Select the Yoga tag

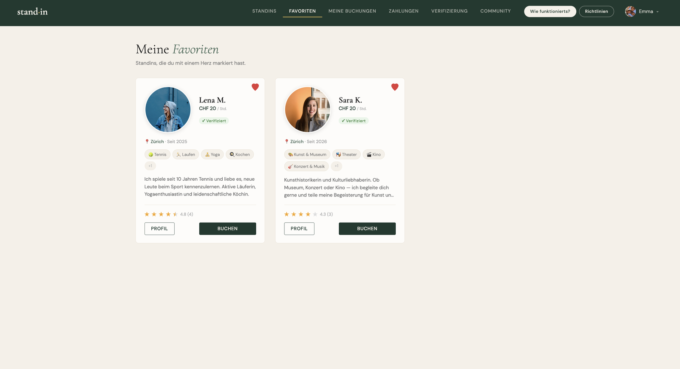[x=212, y=154]
